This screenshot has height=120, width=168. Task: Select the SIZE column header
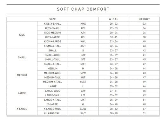pyautogui.click(x=52, y=19)
